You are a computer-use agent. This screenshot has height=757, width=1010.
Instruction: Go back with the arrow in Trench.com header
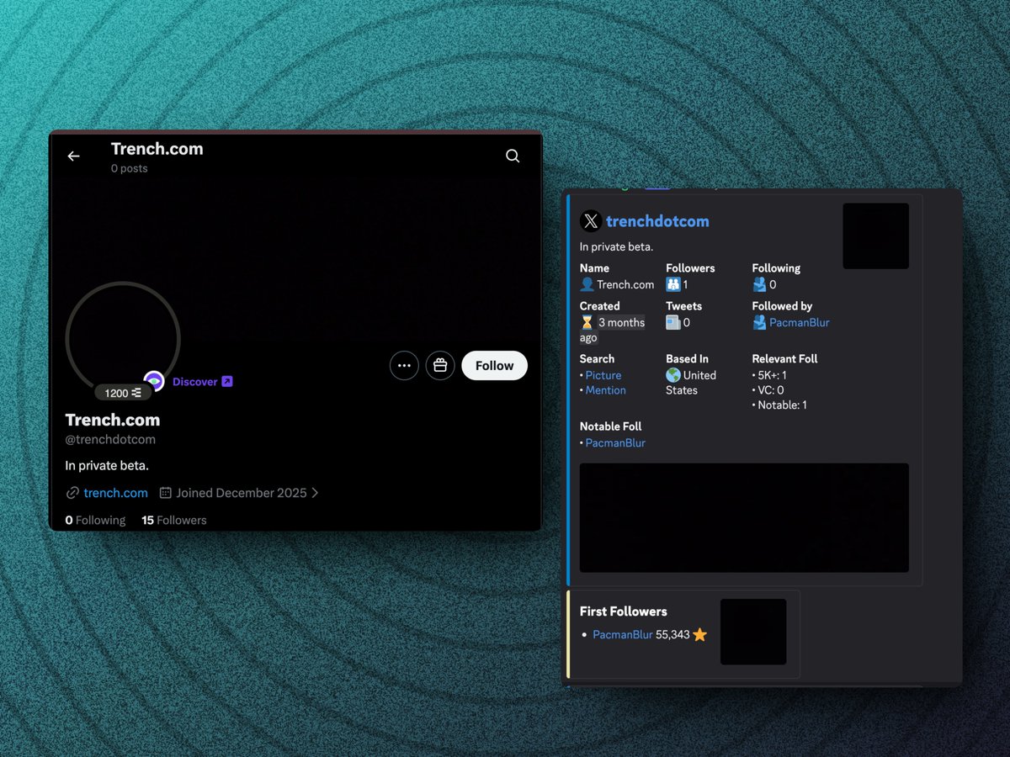coord(74,156)
